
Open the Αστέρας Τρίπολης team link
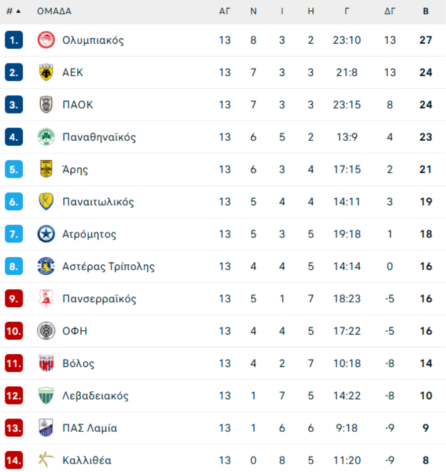tap(109, 266)
